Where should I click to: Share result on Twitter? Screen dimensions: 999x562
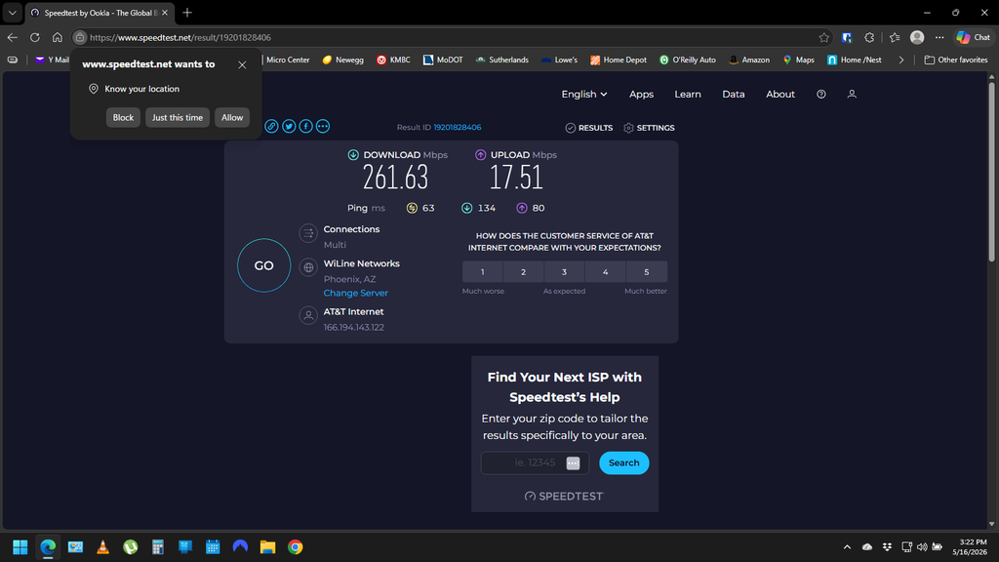coord(289,126)
